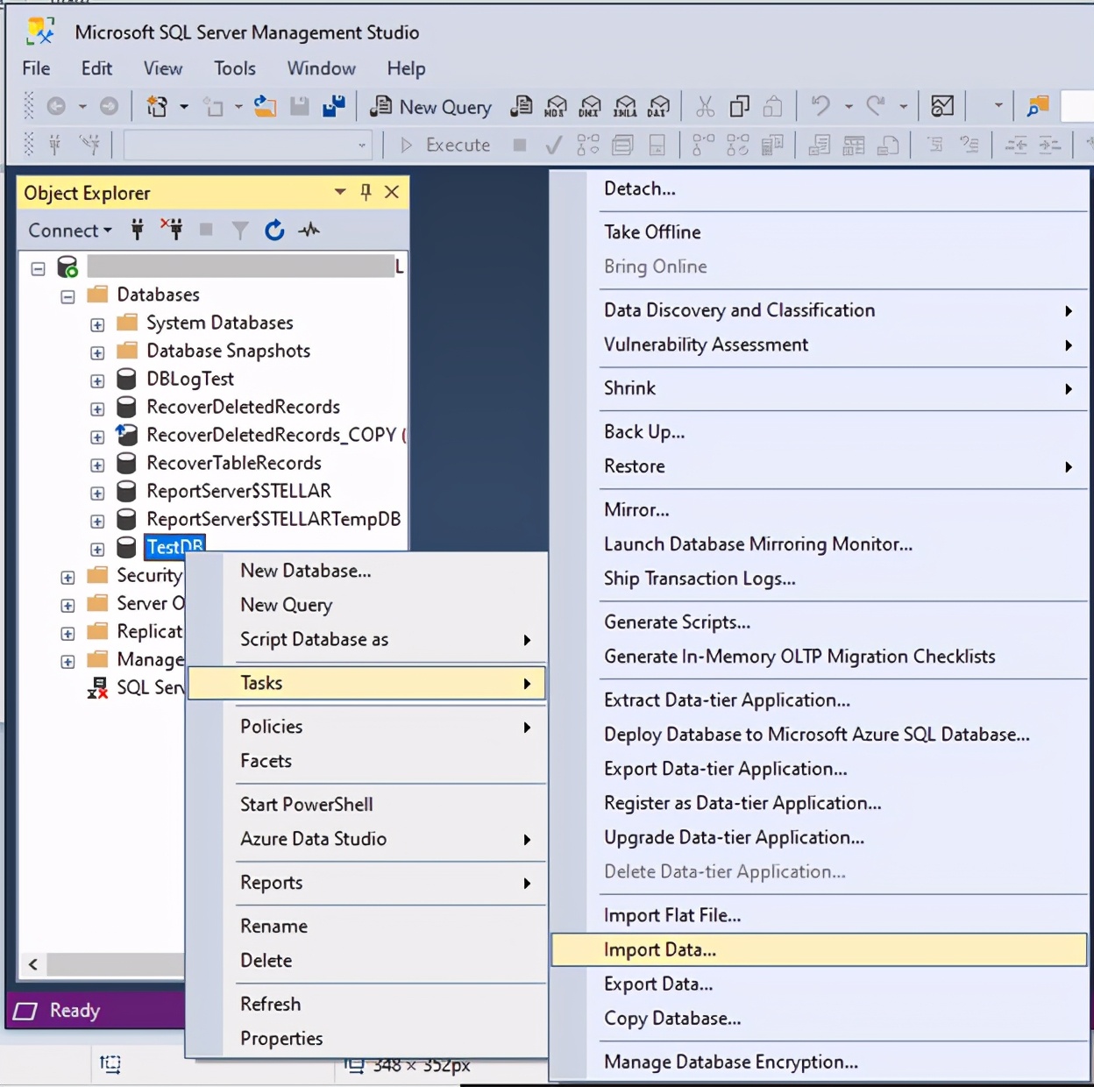1094x1087 pixels.
Task: Open the View menu
Action: pos(163,68)
